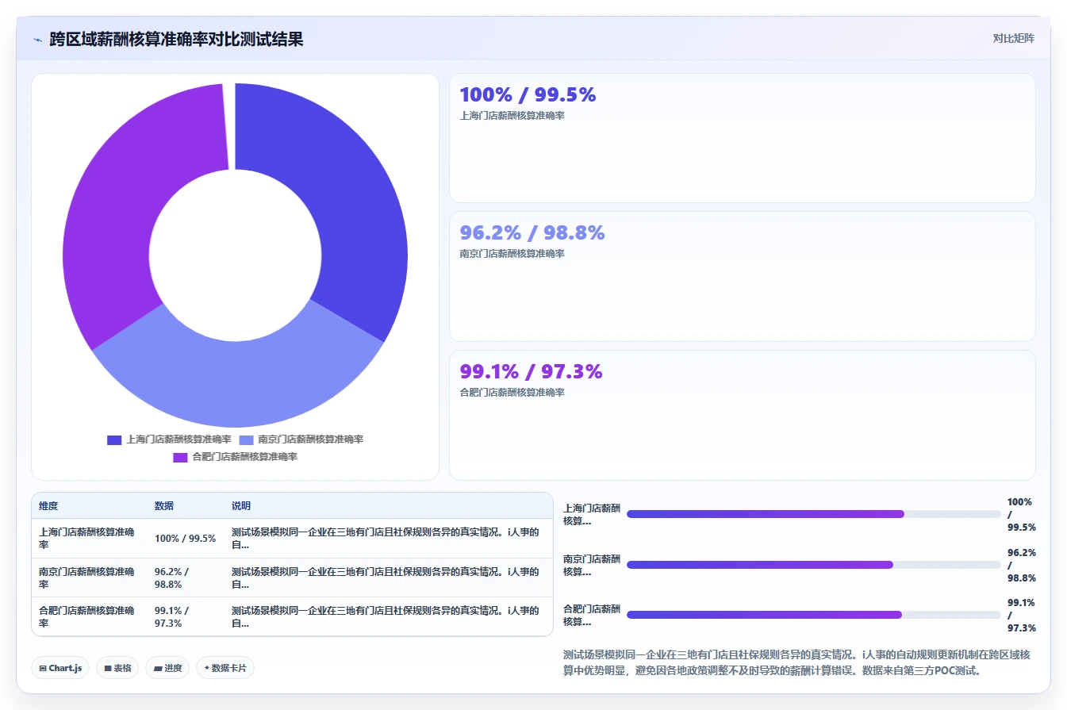Click the Shanghai store progress bar
1067x710 pixels.
[814, 514]
